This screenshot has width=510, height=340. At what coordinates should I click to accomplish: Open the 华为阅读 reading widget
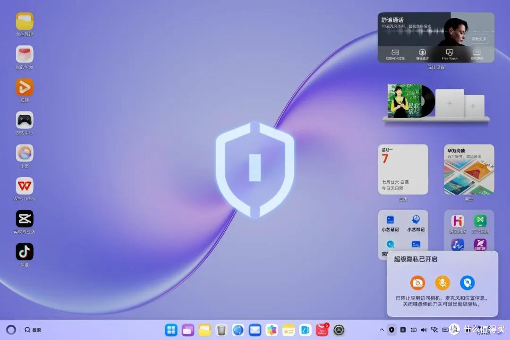469,170
